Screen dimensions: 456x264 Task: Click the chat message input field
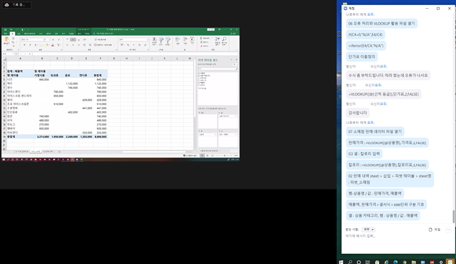(x=392, y=236)
